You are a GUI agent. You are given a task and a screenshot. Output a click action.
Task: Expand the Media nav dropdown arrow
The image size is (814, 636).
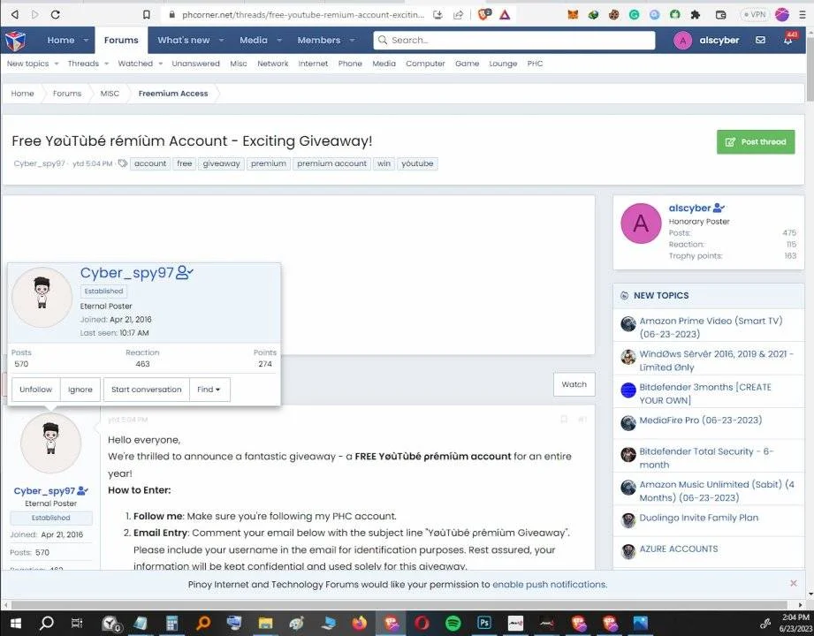pos(279,40)
